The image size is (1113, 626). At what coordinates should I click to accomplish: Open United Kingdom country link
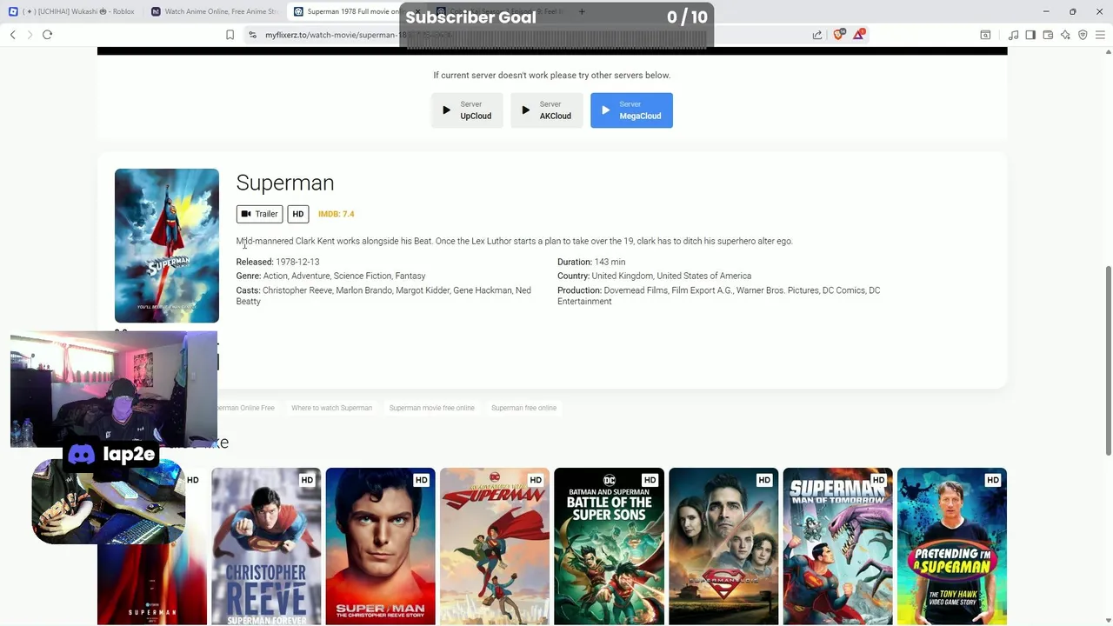point(622,276)
